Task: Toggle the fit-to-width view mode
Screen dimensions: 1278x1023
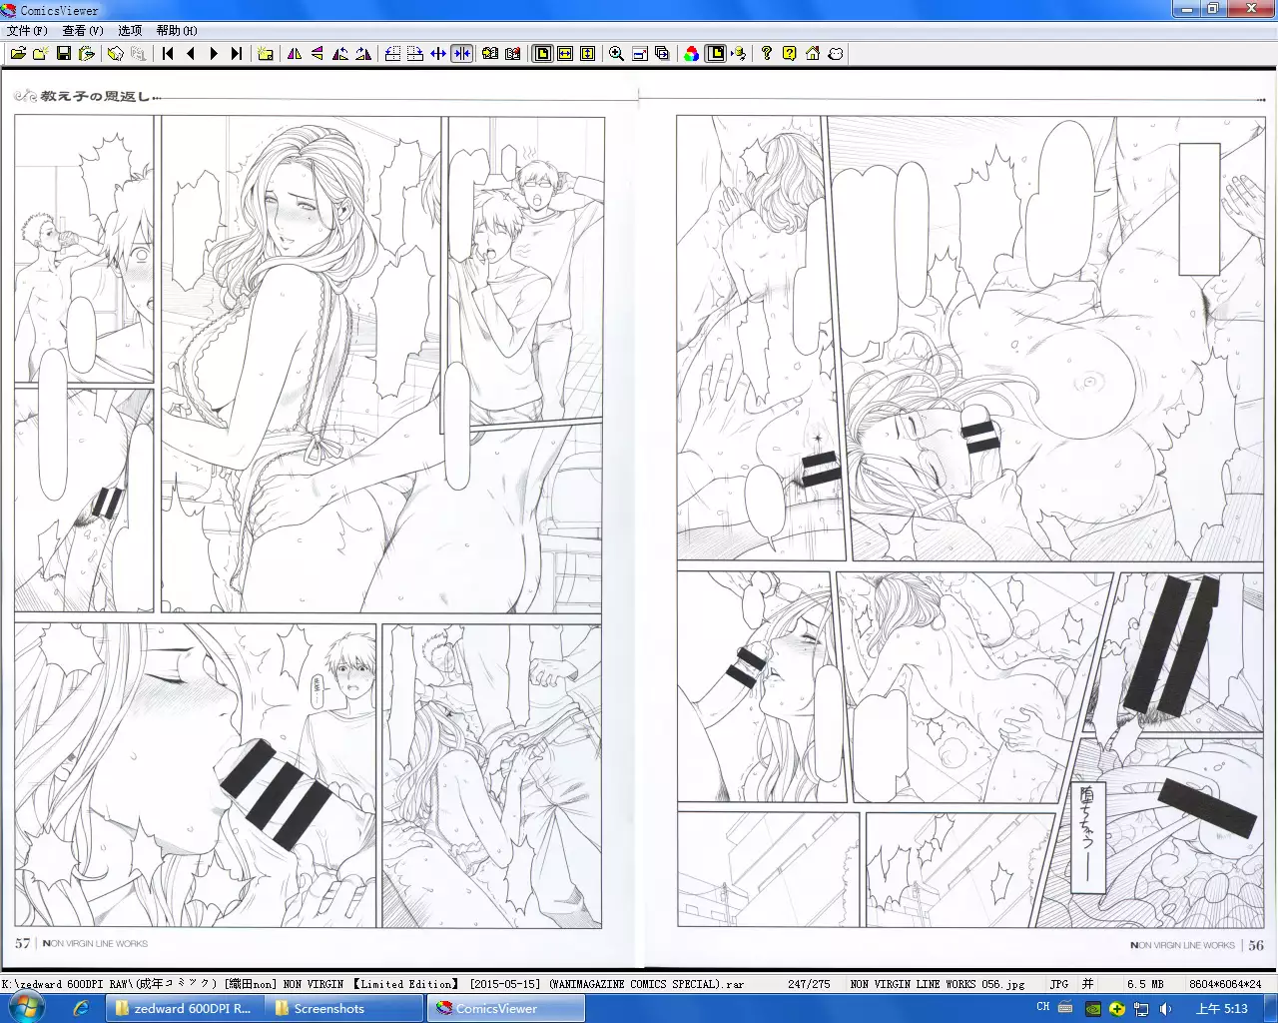Action: (x=565, y=54)
